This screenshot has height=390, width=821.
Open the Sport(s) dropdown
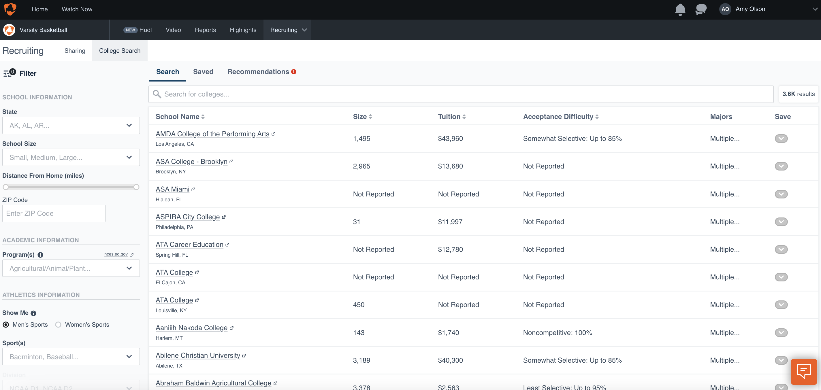tap(71, 357)
